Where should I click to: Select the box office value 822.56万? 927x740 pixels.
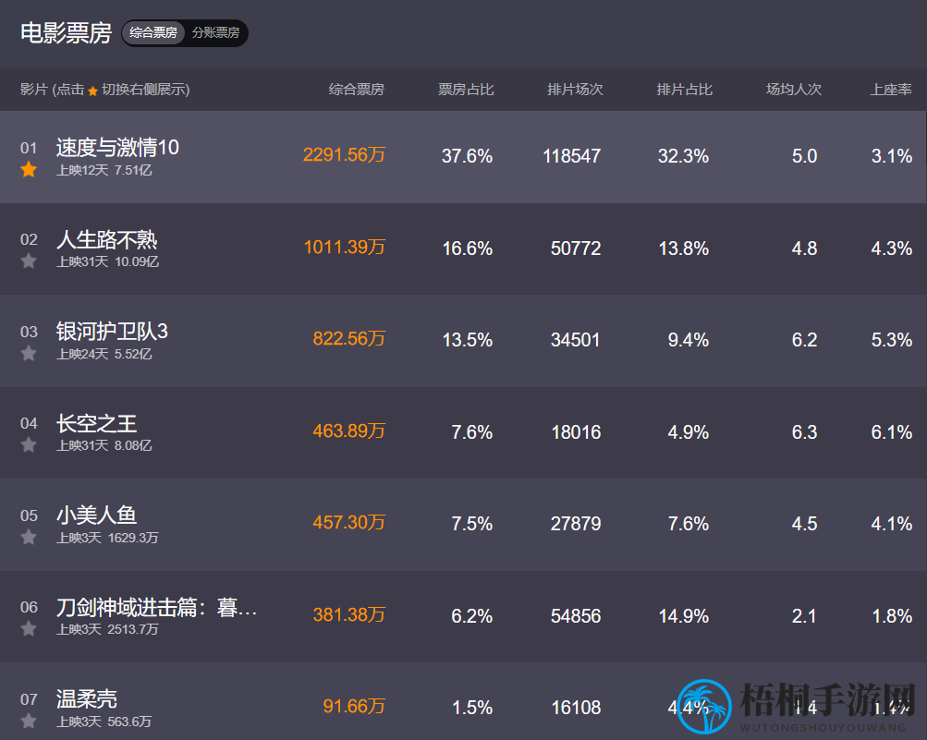pyautogui.click(x=348, y=339)
